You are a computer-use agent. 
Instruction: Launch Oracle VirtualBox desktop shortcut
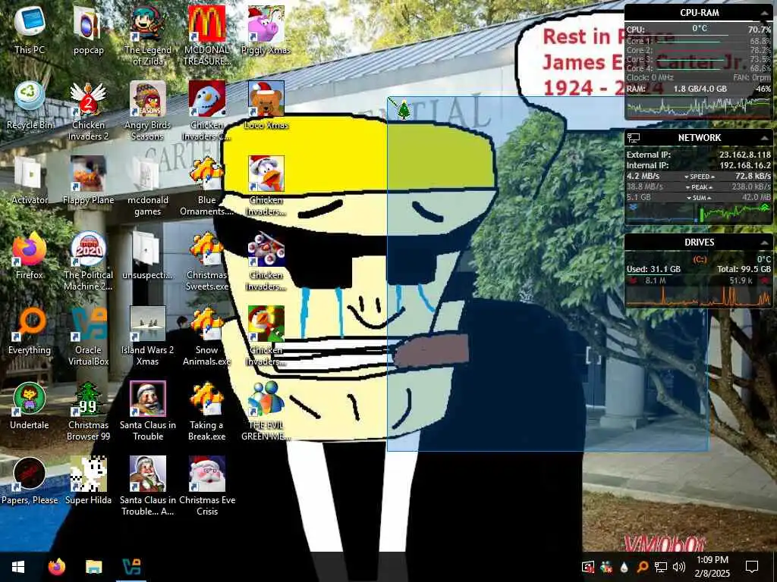click(88, 336)
